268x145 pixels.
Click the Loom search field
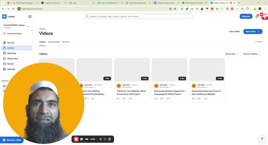tap(138, 16)
